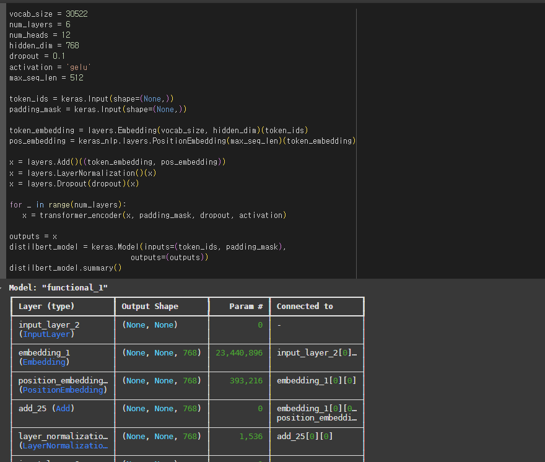Click the 'outputs=(outputs))' continuation line

[170, 257]
